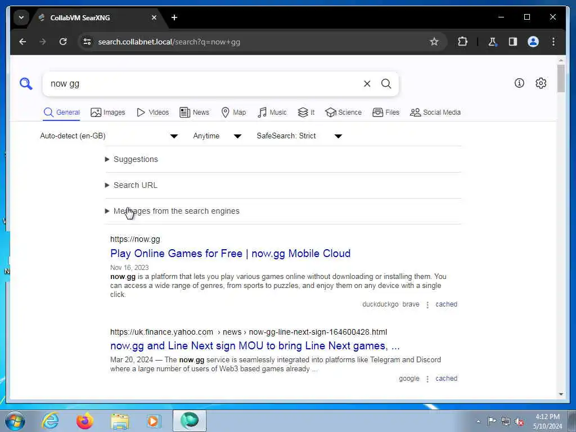The image size is (576, 432).
Task: Open cached version of Yahoo finance result
Action: click(446, 379)
